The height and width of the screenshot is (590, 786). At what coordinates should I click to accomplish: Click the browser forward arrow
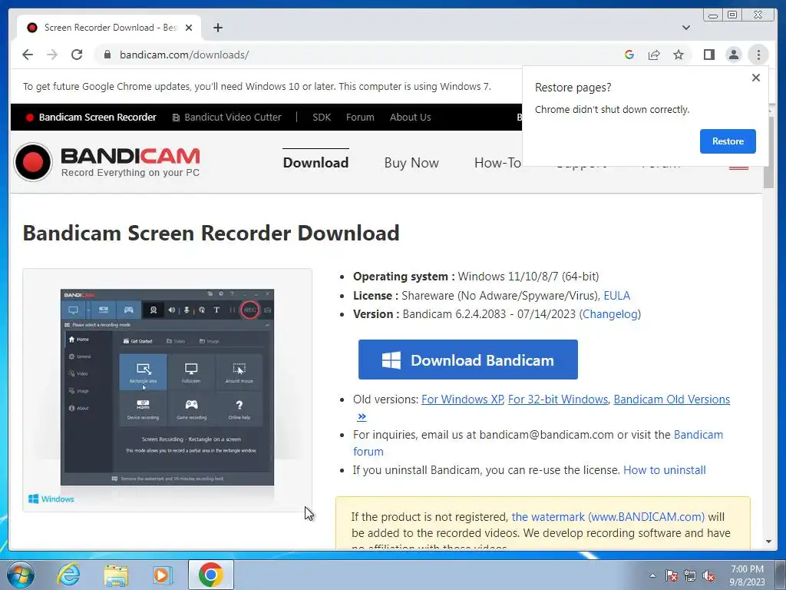coord(52,55)
